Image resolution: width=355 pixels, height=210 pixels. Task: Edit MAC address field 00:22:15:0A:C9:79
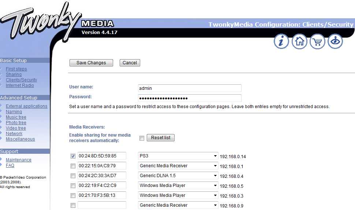coord(102,166)
